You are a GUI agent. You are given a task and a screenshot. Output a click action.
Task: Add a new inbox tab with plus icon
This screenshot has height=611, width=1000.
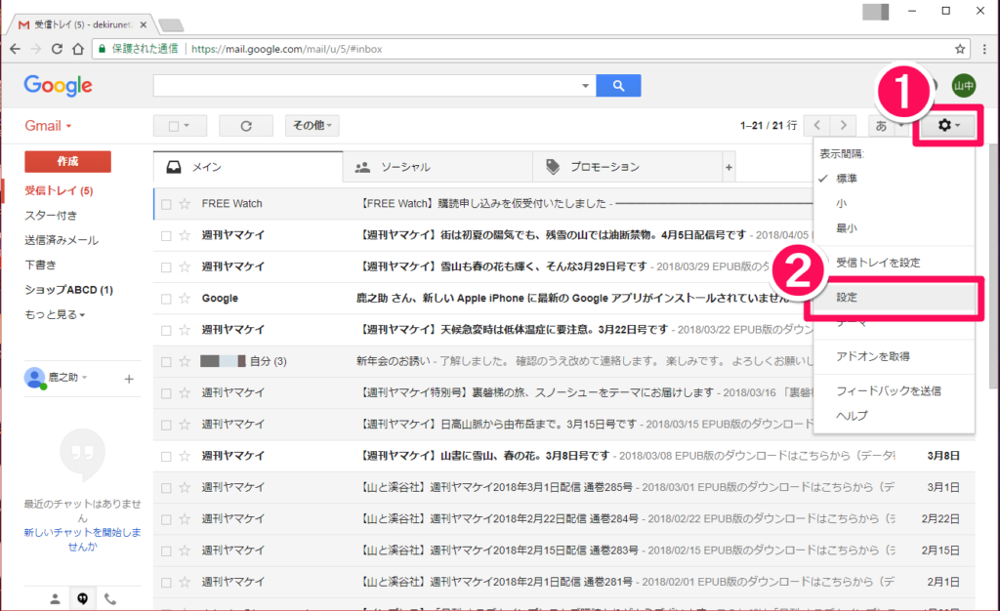(x=729, y=168)
